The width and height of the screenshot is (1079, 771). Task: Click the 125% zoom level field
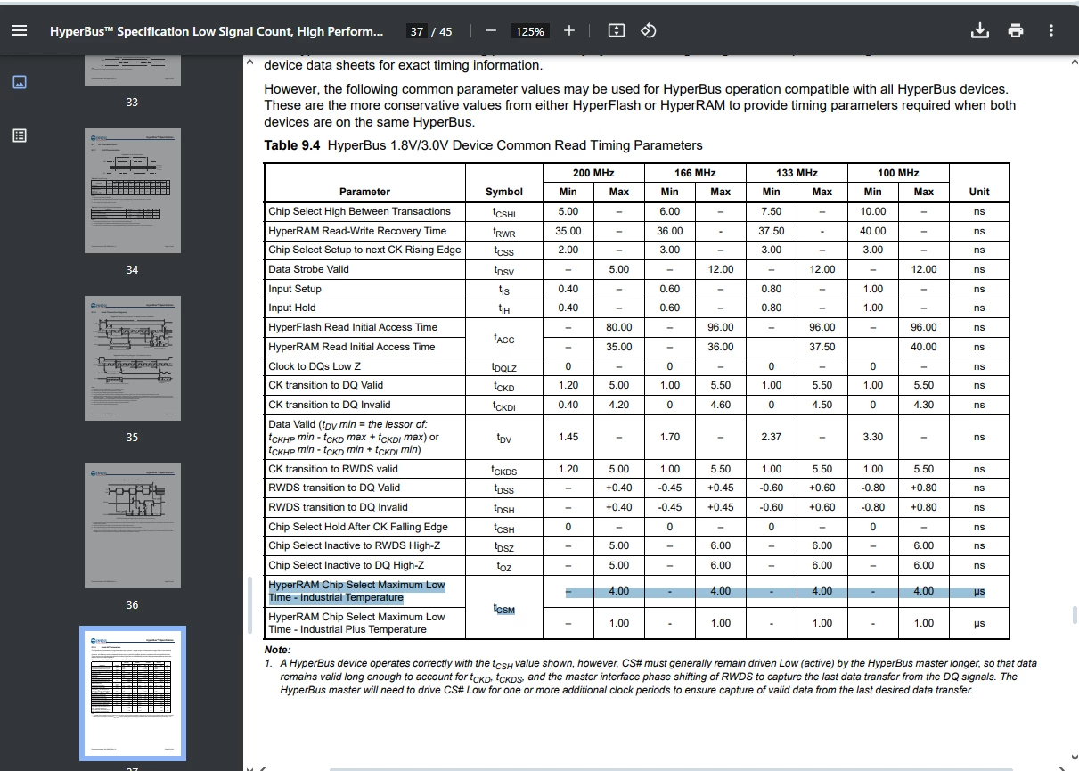pyautogui.click(x=529, y=31)
